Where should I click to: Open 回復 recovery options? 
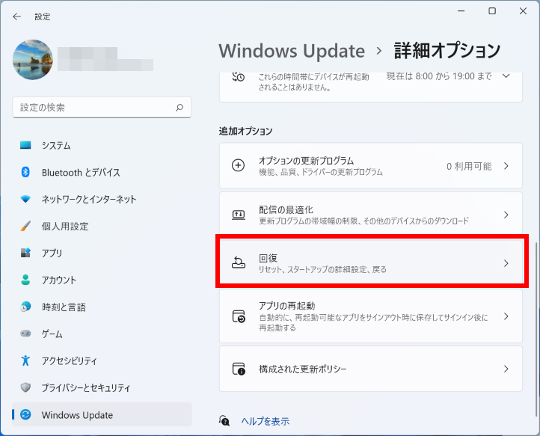pyautogui.click(x=370, y=263)
